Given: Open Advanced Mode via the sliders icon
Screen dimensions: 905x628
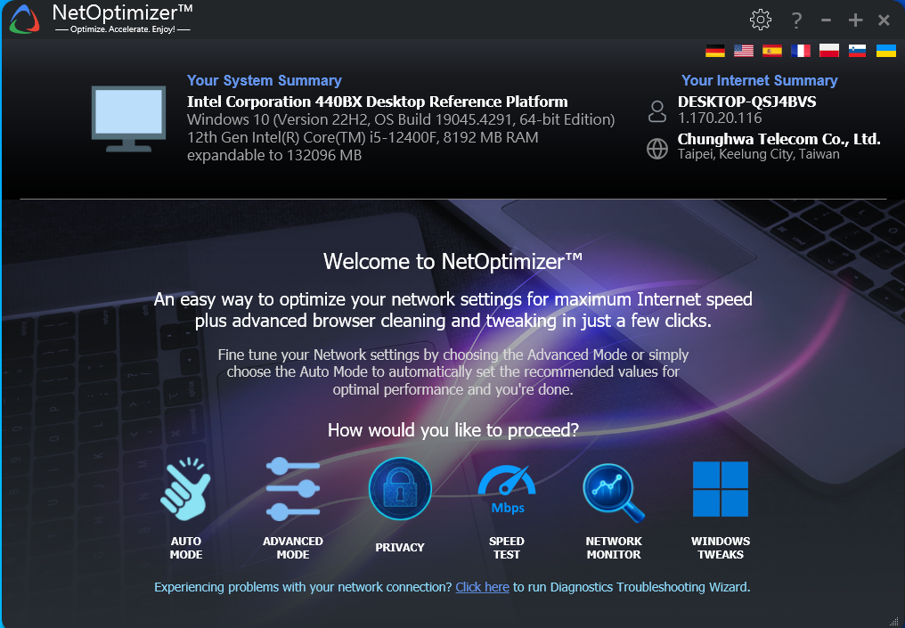Looking at the screenshot, I should coord(293,489).
